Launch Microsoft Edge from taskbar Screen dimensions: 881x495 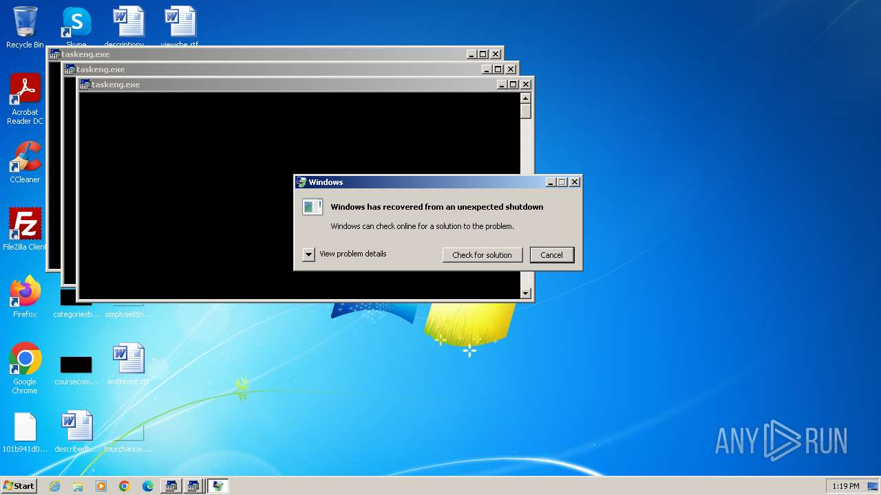click(x=148, y=486)
